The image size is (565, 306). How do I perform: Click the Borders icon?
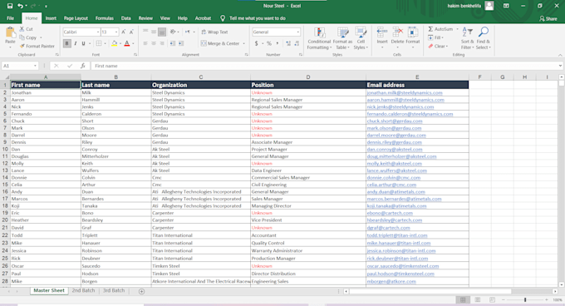[99, 43]
